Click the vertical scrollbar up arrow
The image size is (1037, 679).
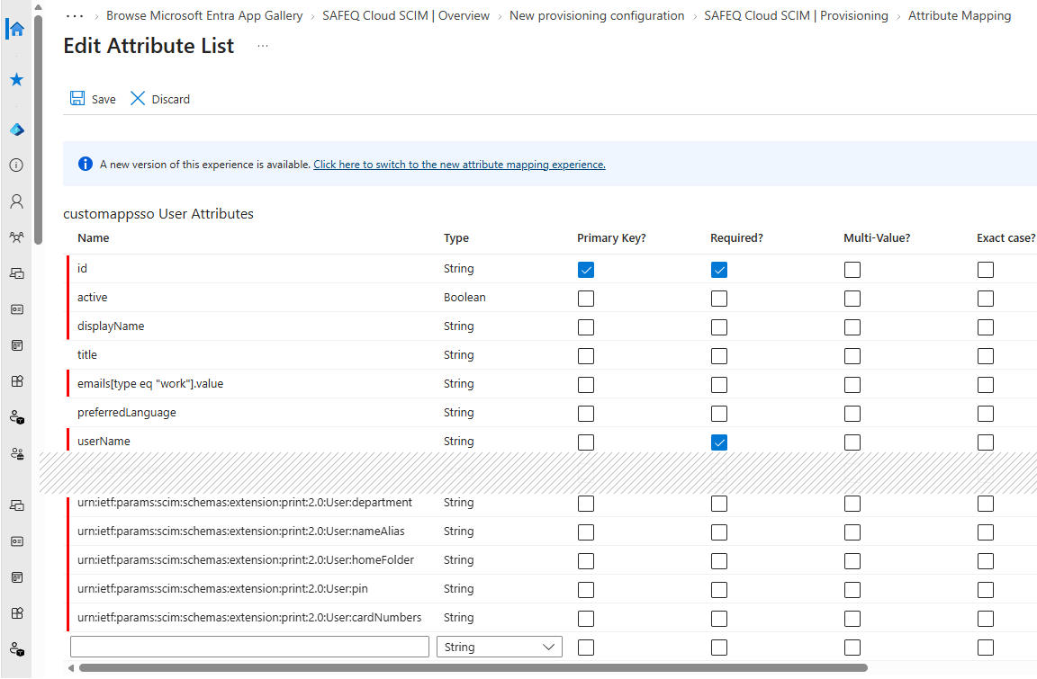point(38,7)
